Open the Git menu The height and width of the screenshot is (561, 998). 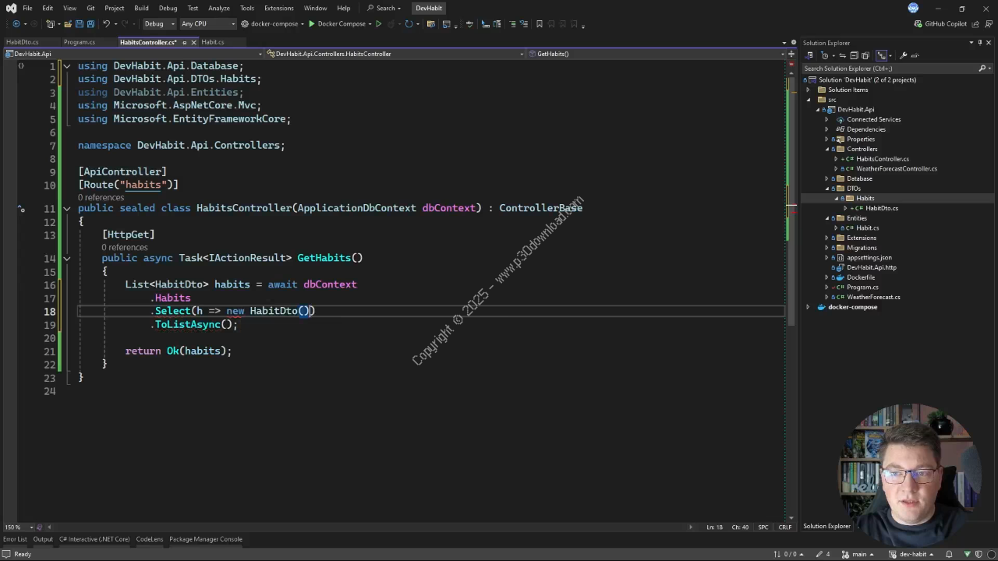90,8
